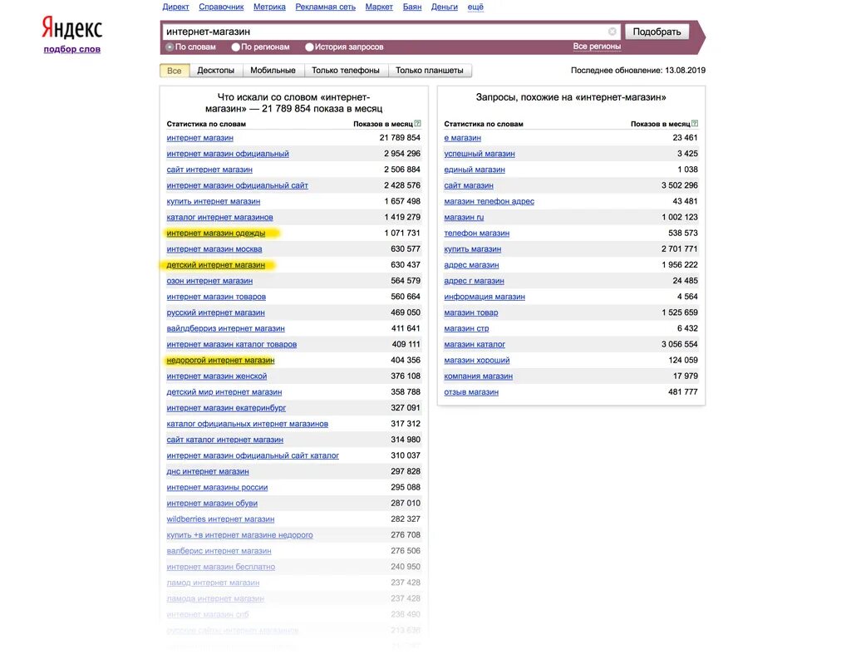Screen dimensions: 851x659
Task: Switch to the Десктопы tab
Action: click(215, 71)
